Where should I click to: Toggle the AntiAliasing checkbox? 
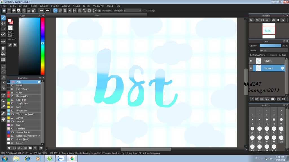[x=100, y=11]
